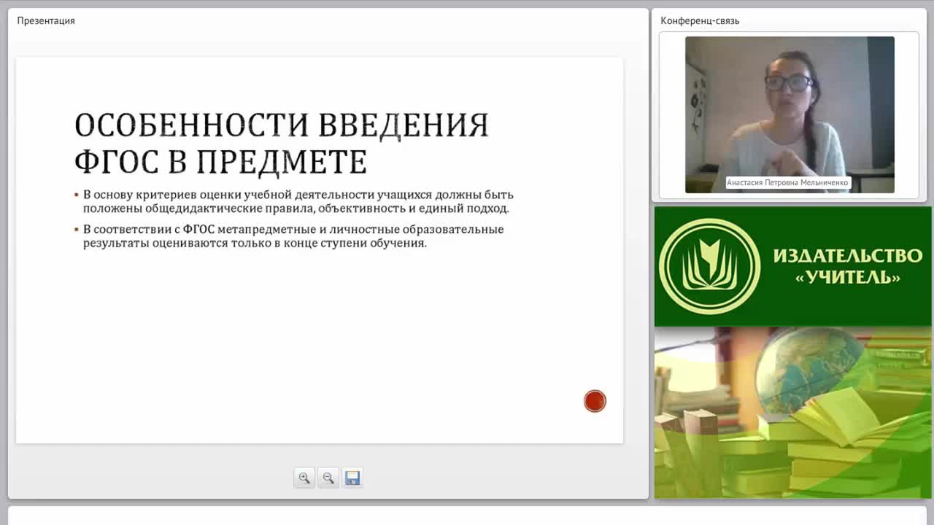Click the books and globe banner image
This screenshot has width=934, height=525.
click(x=792, y=413)
